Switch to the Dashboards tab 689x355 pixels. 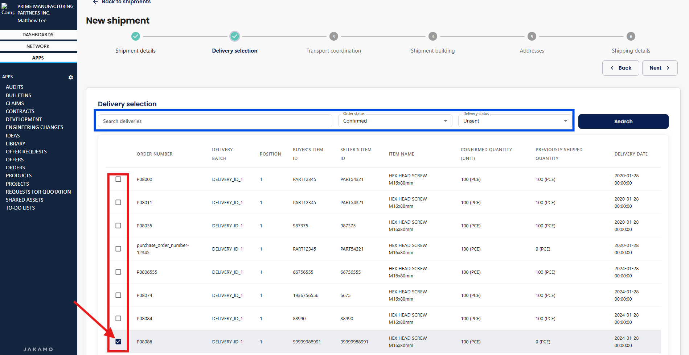coord(38,35)
